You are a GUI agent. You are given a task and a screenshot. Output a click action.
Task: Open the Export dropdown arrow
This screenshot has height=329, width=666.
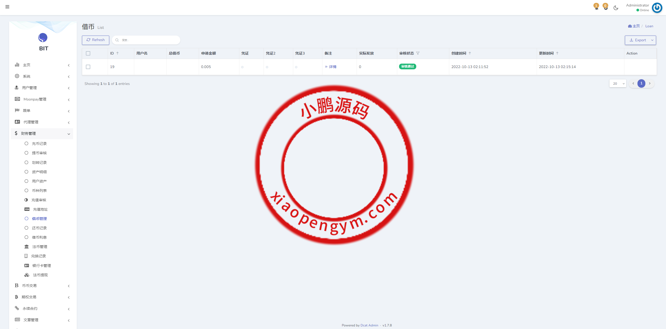[652, 40]
